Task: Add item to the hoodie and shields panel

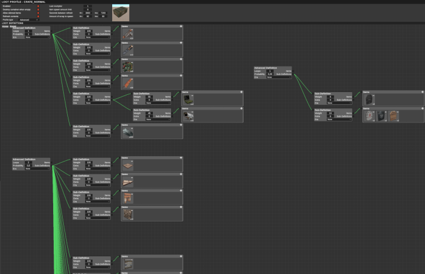Action: tap(422, 108)
